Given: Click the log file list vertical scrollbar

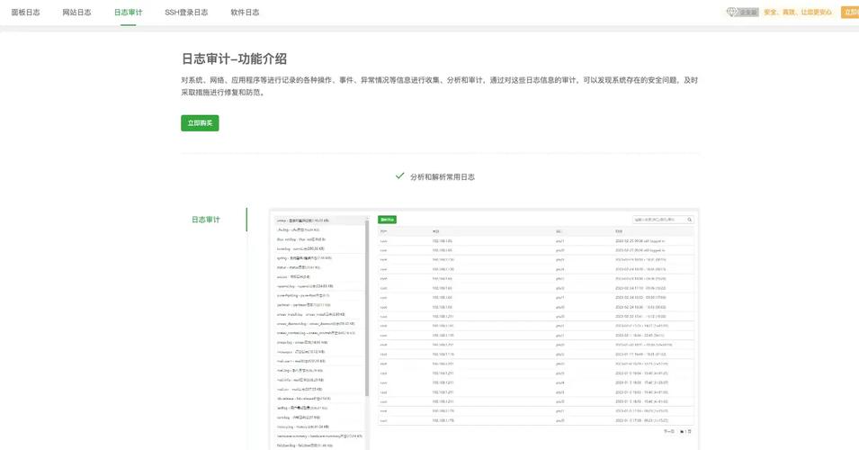Looking at the screenshot, I should [x=367, y=307].
